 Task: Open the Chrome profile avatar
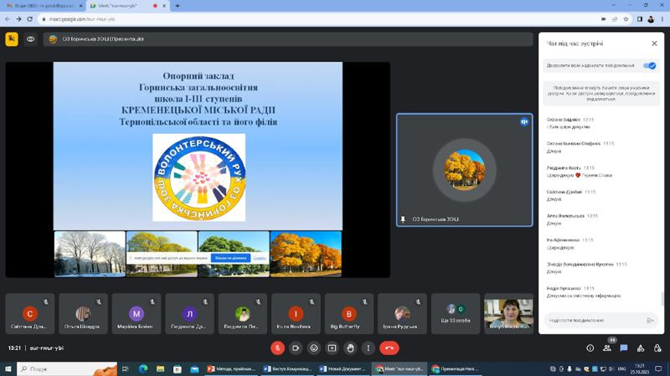(x=651, y=18)
